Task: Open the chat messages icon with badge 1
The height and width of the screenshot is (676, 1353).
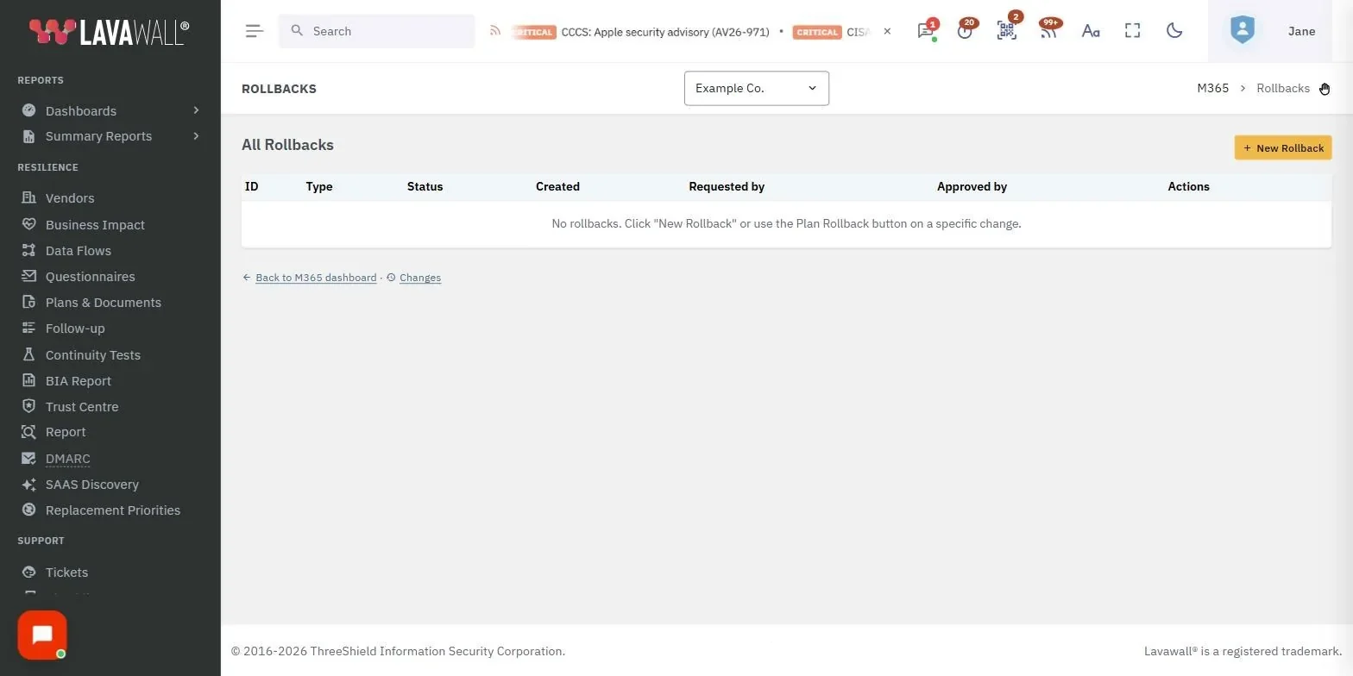Action: tap(926, 31)
